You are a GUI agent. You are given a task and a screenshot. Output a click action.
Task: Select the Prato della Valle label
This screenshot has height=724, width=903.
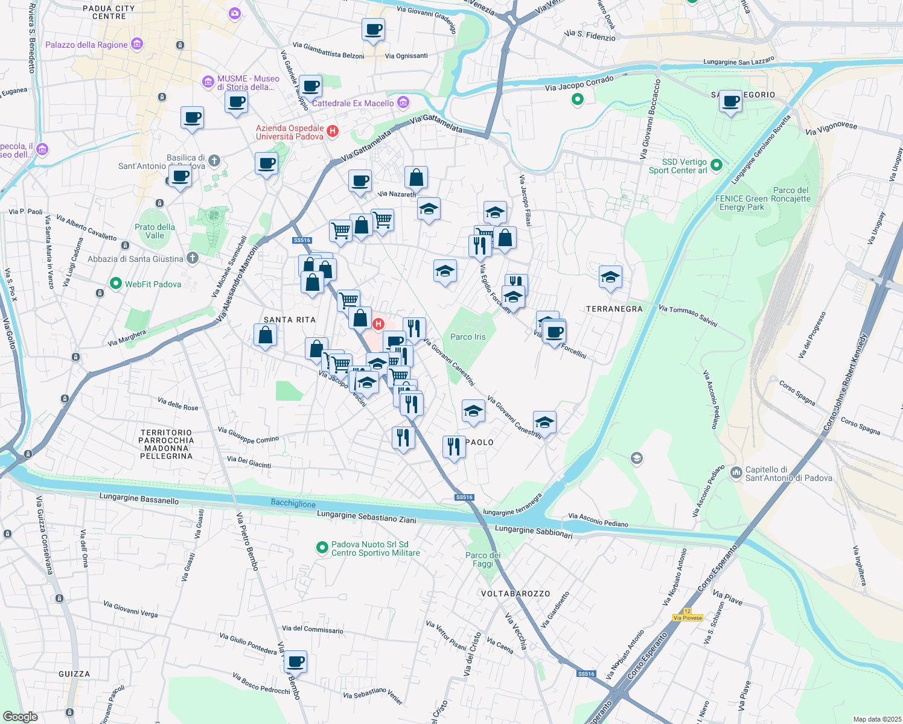(155, 232)
